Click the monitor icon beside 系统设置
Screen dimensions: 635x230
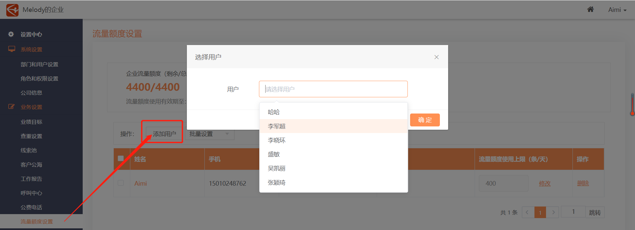tap(12, 49)
